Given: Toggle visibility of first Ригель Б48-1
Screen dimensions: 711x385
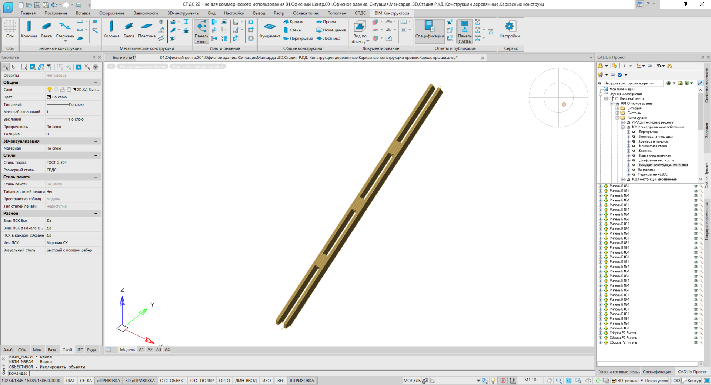Looking at the screenshot, I should [x=695, y=186].
